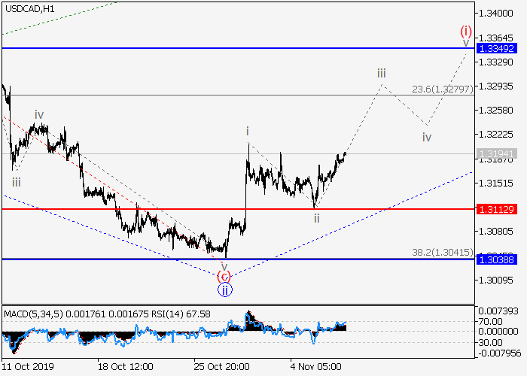The width and height of the screenshot is (527, 376).
Task: Select the blue 1.33492 price tag
Action: (x=498, y=48)
